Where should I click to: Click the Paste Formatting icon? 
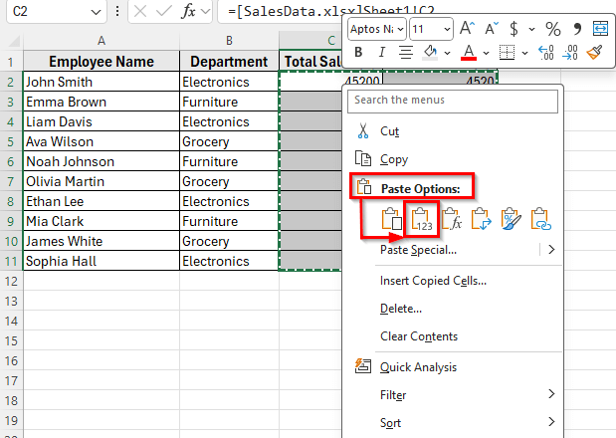(511, 219)
